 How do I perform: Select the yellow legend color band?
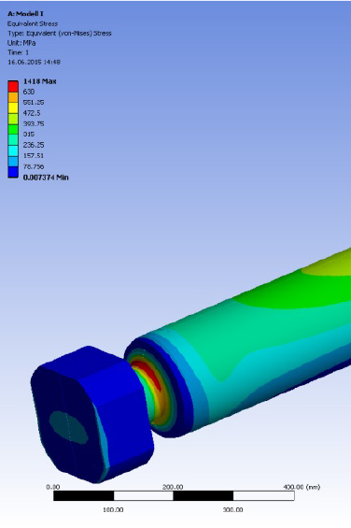pos(13,108)
